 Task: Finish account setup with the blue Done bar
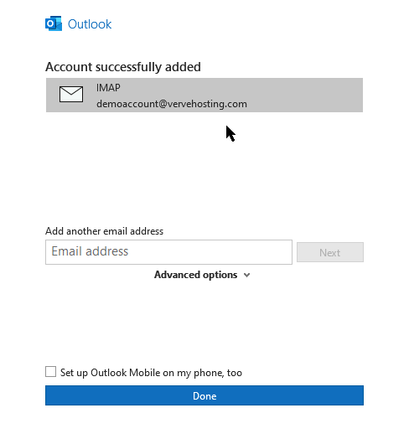(204, 395)
